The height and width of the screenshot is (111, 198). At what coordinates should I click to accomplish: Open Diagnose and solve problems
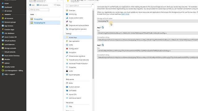click(x=79, y=25)
